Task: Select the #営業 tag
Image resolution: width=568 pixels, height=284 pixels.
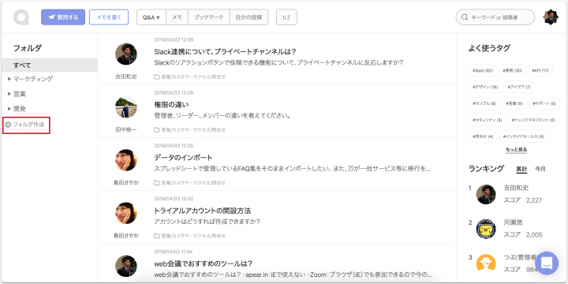Action: coord(514,103)
